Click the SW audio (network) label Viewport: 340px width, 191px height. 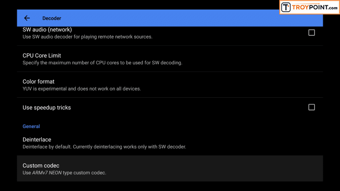point(47,30)
